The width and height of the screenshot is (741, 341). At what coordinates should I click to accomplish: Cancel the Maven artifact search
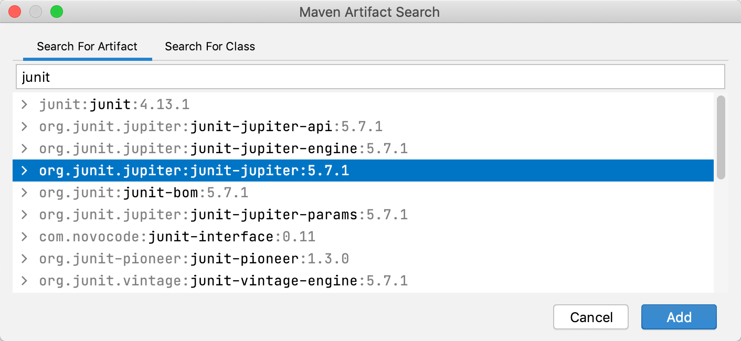[x=590, y=317]
